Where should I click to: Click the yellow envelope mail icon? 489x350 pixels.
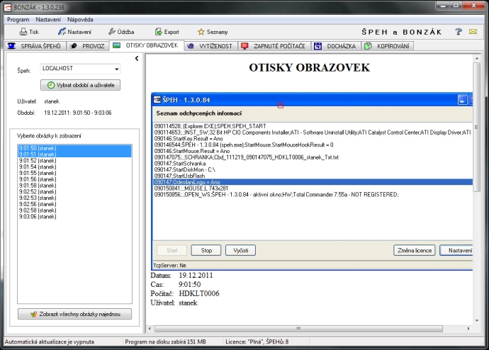pyautogui.click(x=473, y=31)
